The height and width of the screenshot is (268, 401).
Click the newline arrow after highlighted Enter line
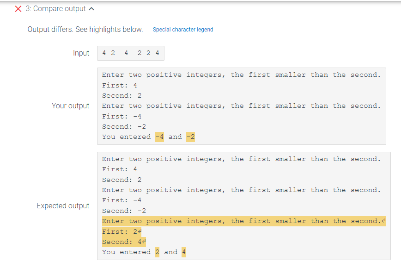384,221
